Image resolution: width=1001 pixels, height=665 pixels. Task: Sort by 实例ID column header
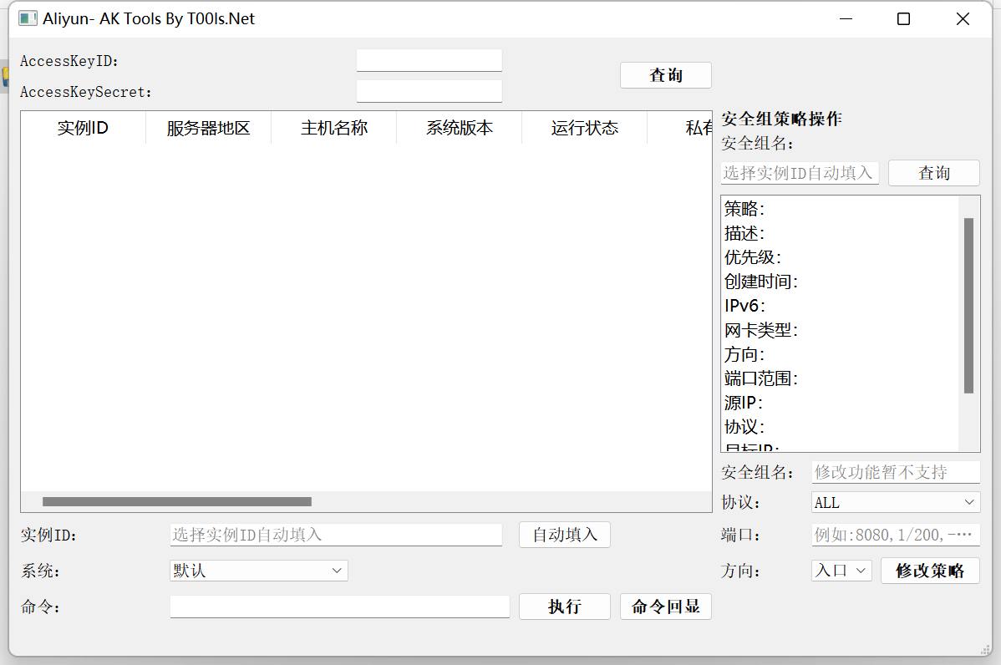[83, 128]
